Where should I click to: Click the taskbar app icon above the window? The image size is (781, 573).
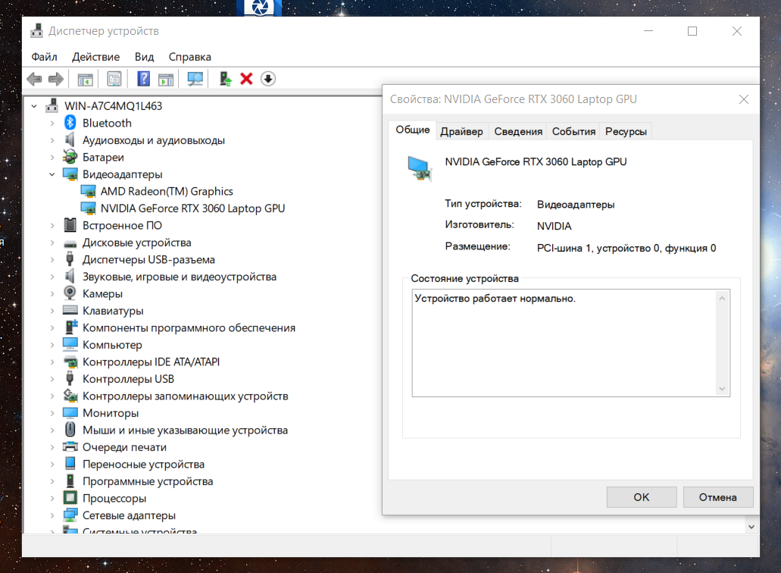click(x=259, y=8)
